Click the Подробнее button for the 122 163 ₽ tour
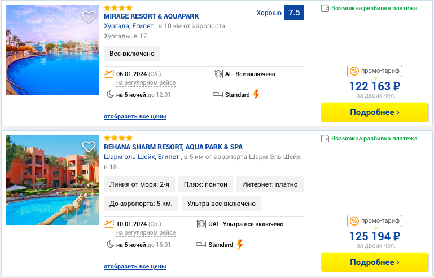434x278 pixels. point(375,112)
